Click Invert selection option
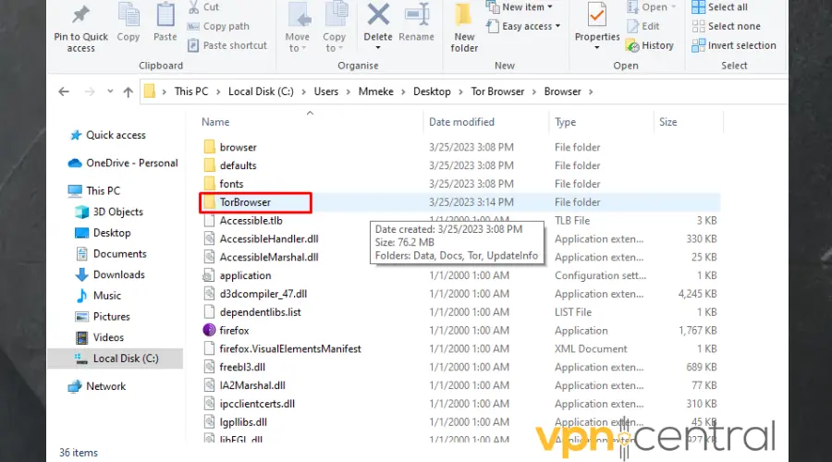The width and height of the screenshot is (832, 462). (741, 45)
